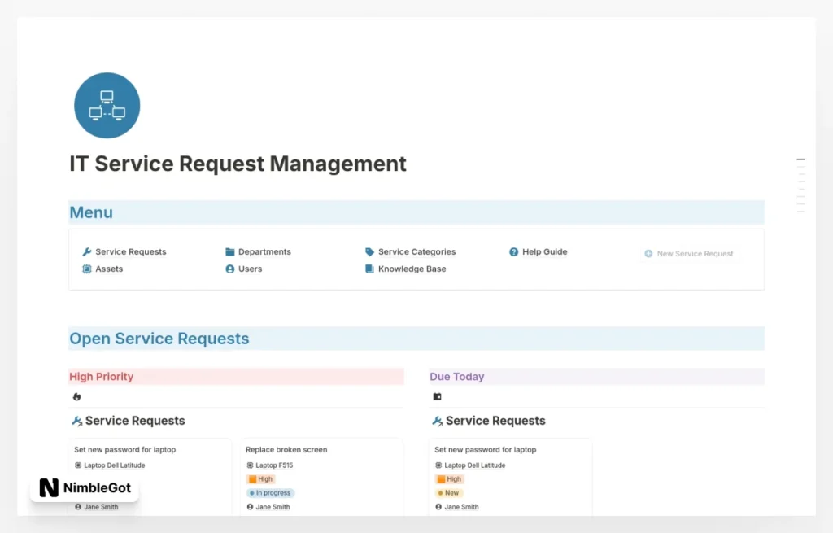
Task: Click the flame icon under High Priority
Action: [x=76, y=396]
